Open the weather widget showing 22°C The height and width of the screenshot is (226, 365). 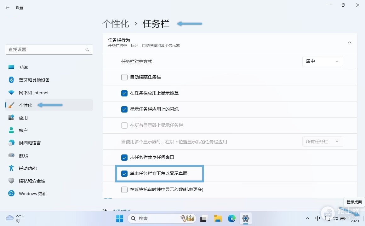click(x=15, y=218)
